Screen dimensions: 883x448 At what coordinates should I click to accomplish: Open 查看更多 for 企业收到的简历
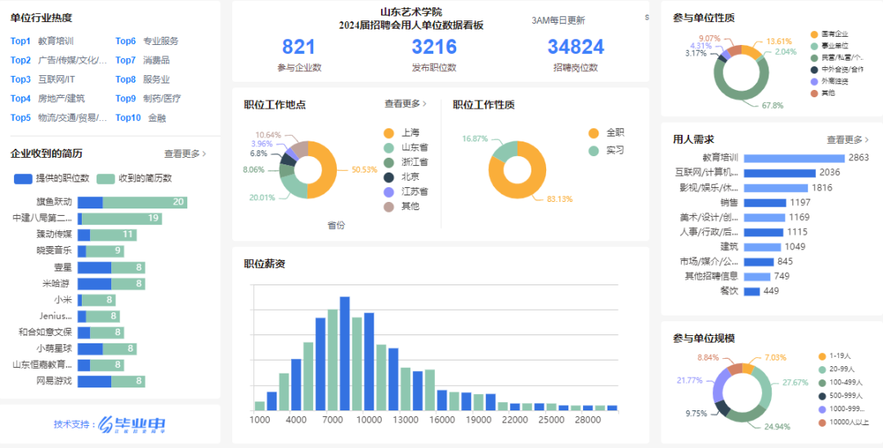186,154
